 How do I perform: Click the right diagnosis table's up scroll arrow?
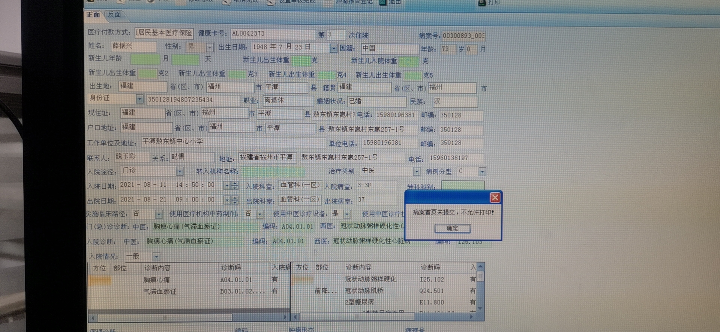pos(480,266)
